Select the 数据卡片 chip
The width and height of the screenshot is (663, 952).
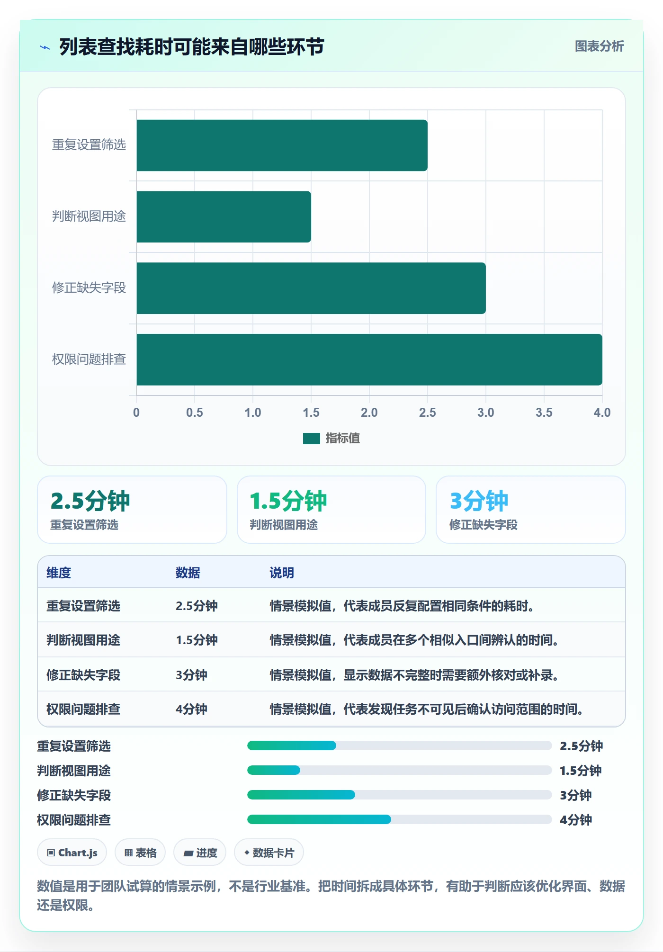[x=269, y=853]
